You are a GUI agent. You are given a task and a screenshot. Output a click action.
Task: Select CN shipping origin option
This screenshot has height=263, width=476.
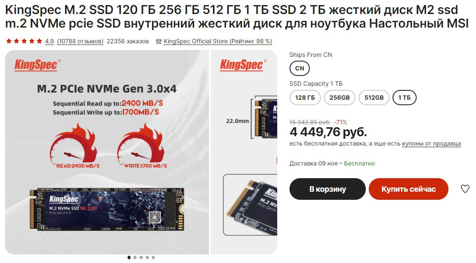point(300,68)
